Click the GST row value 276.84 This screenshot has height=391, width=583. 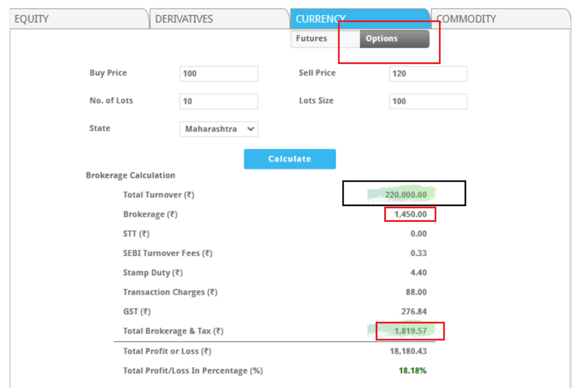(x=414, y=311)
